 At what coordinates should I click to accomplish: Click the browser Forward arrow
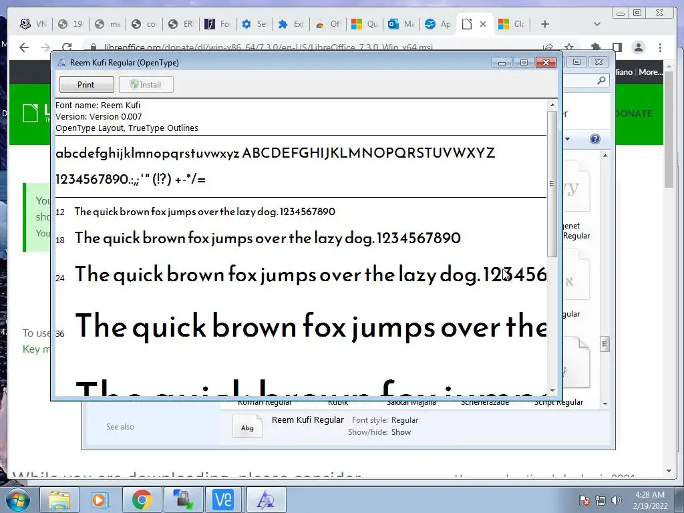[x=45, y=47]
